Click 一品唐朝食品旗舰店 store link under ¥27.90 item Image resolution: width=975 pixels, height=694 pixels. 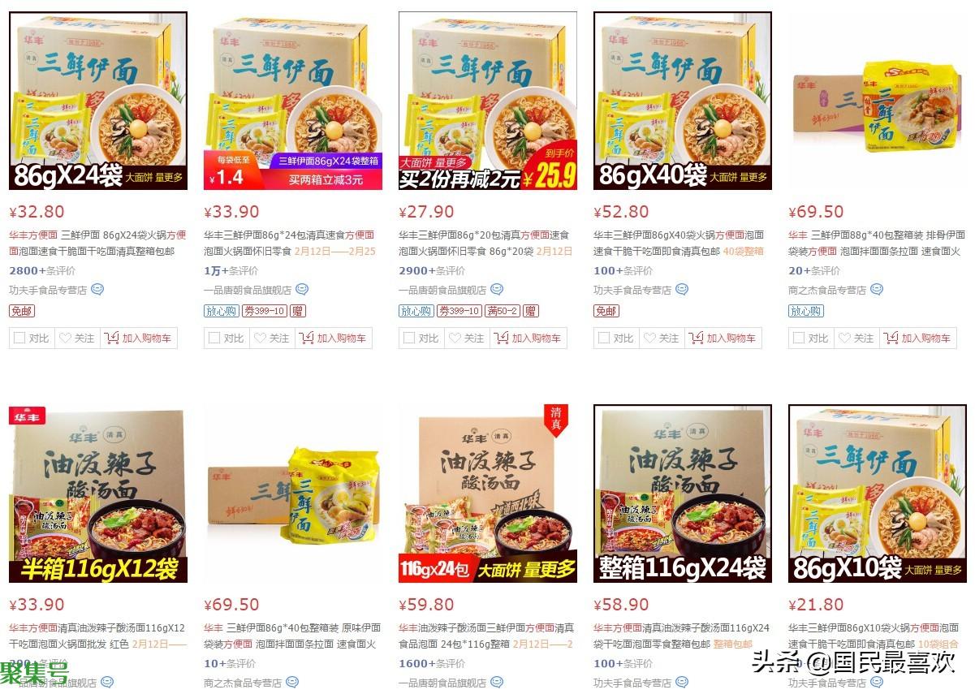(442, 290)
